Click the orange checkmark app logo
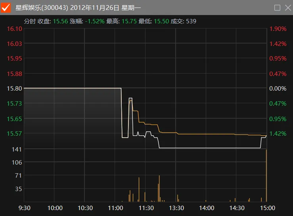This screenshot has width=293, height=216. (6, 8)
